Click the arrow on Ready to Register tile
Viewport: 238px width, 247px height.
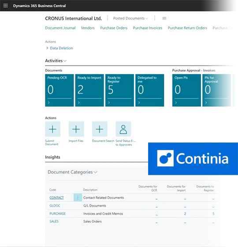point(109,103)
